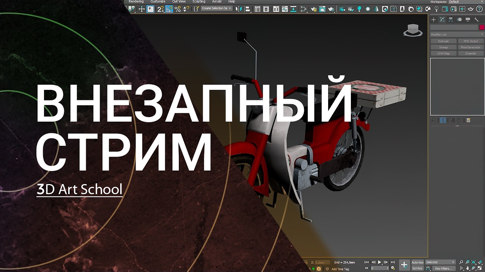485x272 pixels.
Task: Open the Civil View menu
Action: [179, 2]
